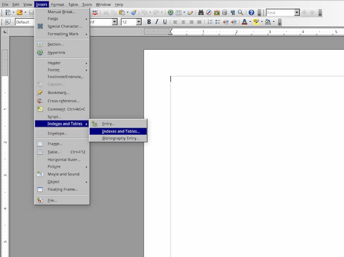Select Special Character... menu item
The image size is (344, 257).
(64, 27)
